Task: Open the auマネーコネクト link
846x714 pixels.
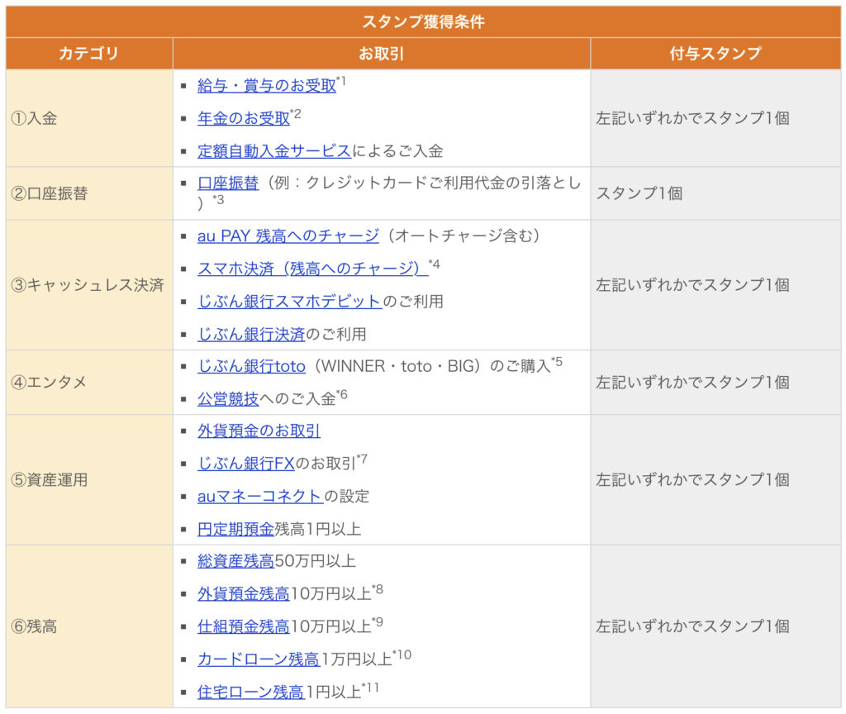Action: [260, 497]
